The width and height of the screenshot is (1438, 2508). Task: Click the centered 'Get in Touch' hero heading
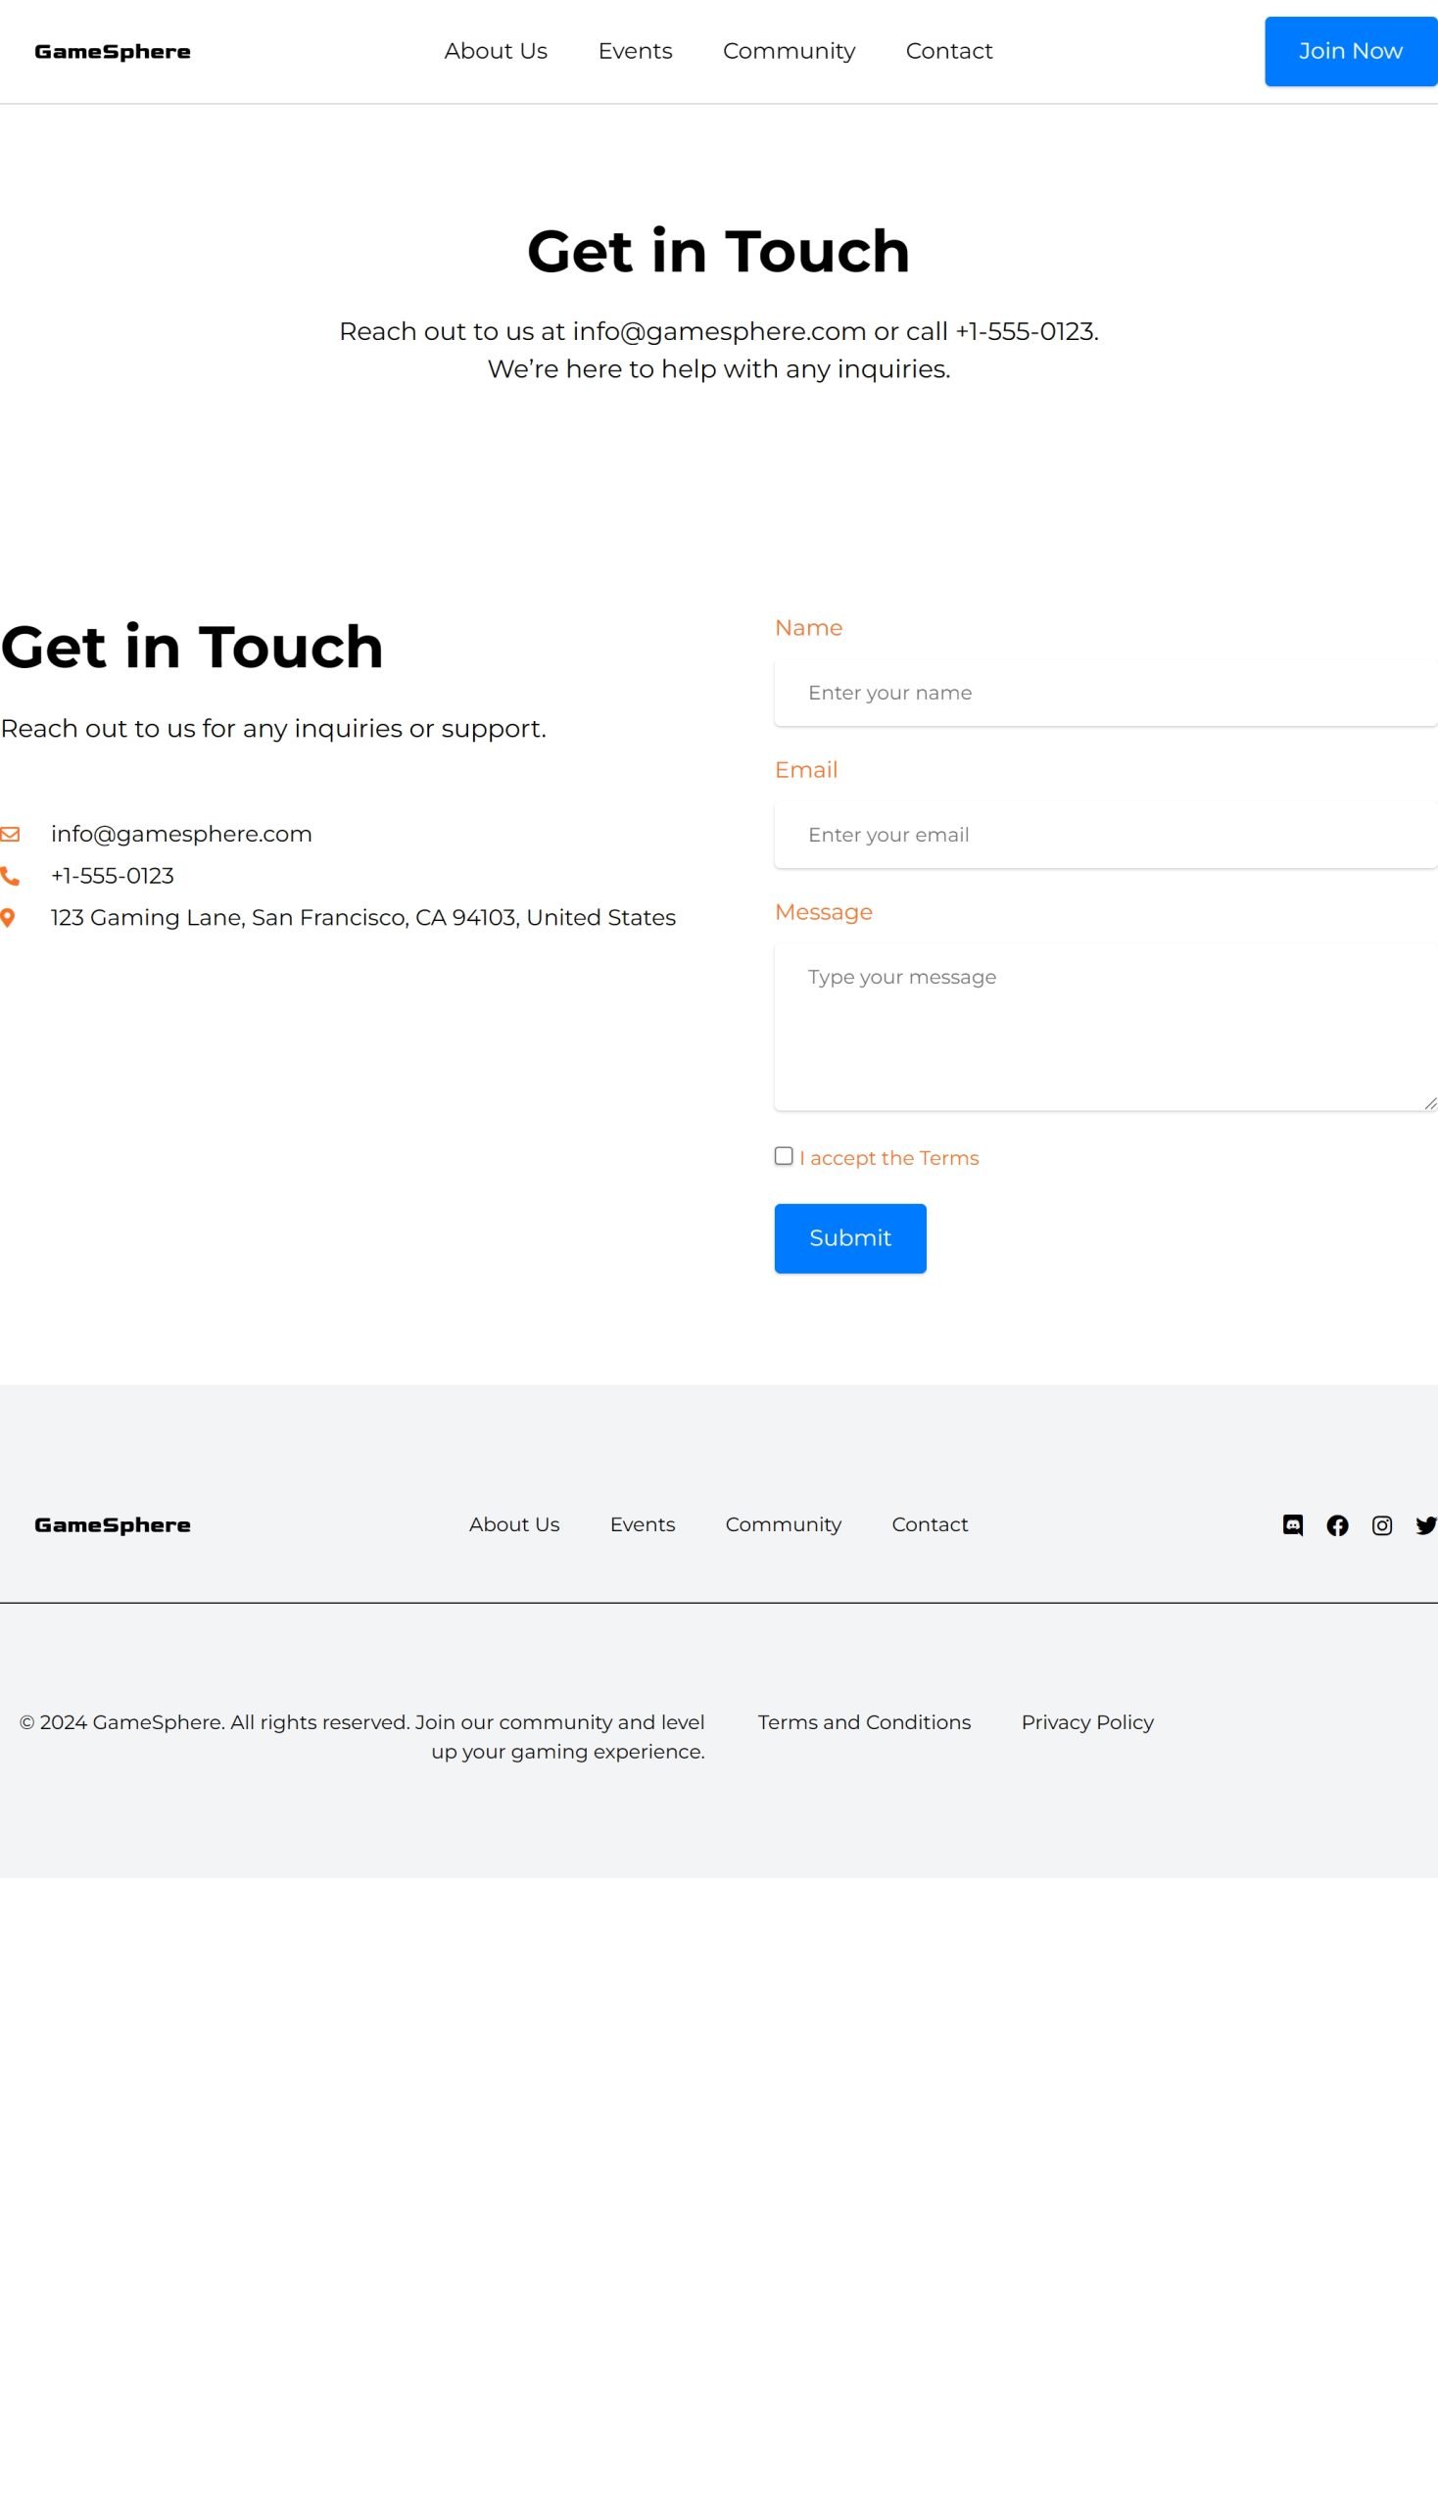(719, 251)
